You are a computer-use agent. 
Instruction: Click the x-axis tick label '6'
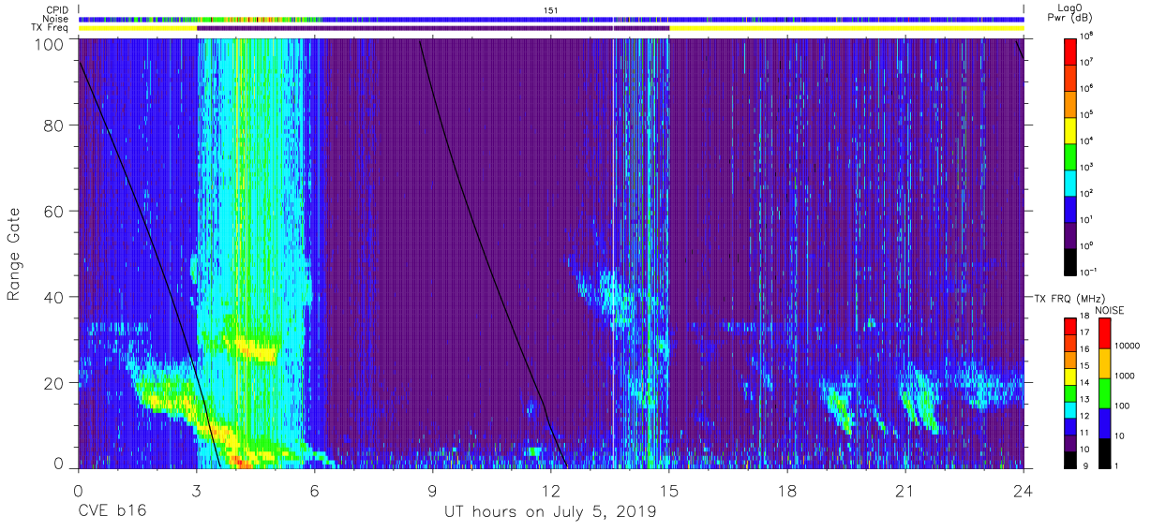(314, 490)
